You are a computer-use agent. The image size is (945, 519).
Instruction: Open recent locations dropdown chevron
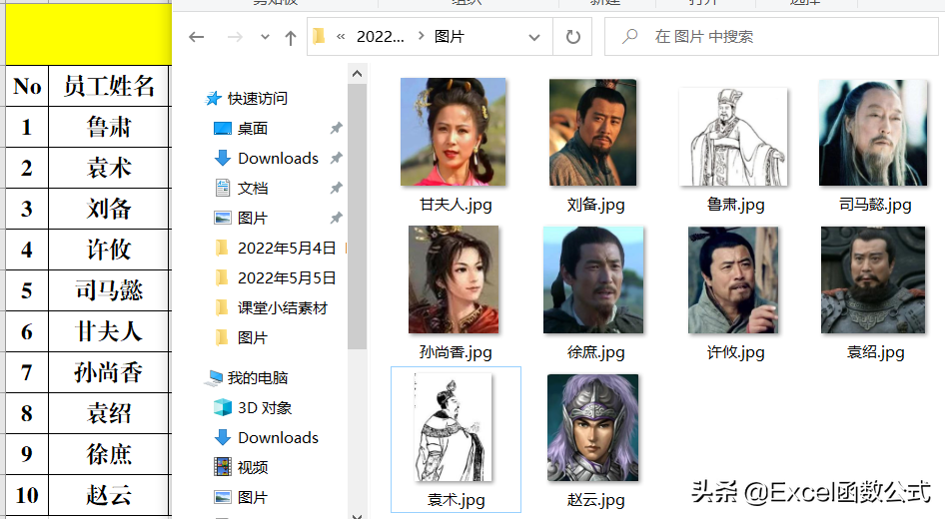(265, 37)
